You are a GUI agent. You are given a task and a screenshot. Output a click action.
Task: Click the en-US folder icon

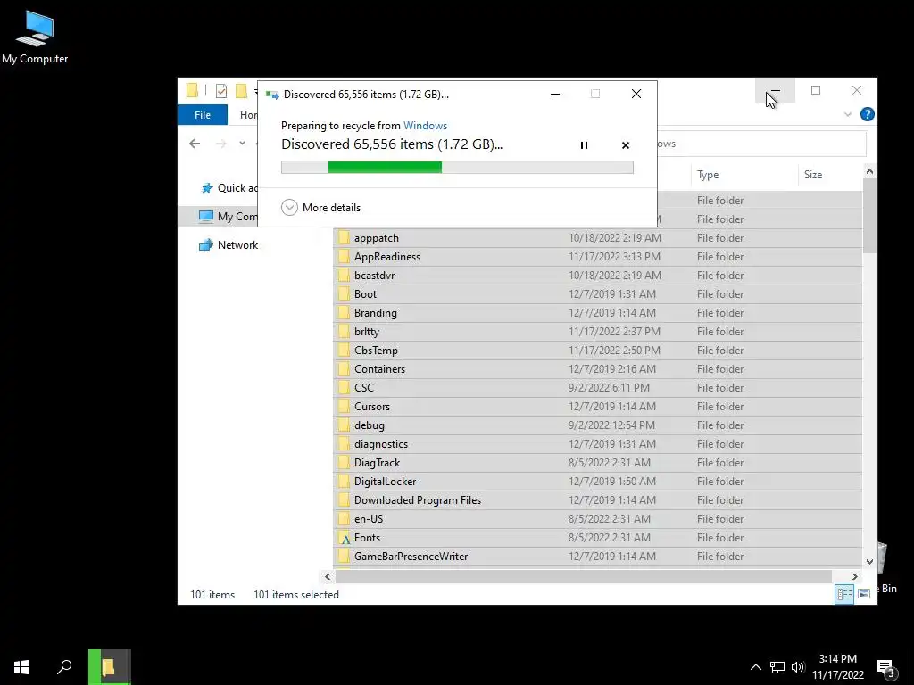344,518
